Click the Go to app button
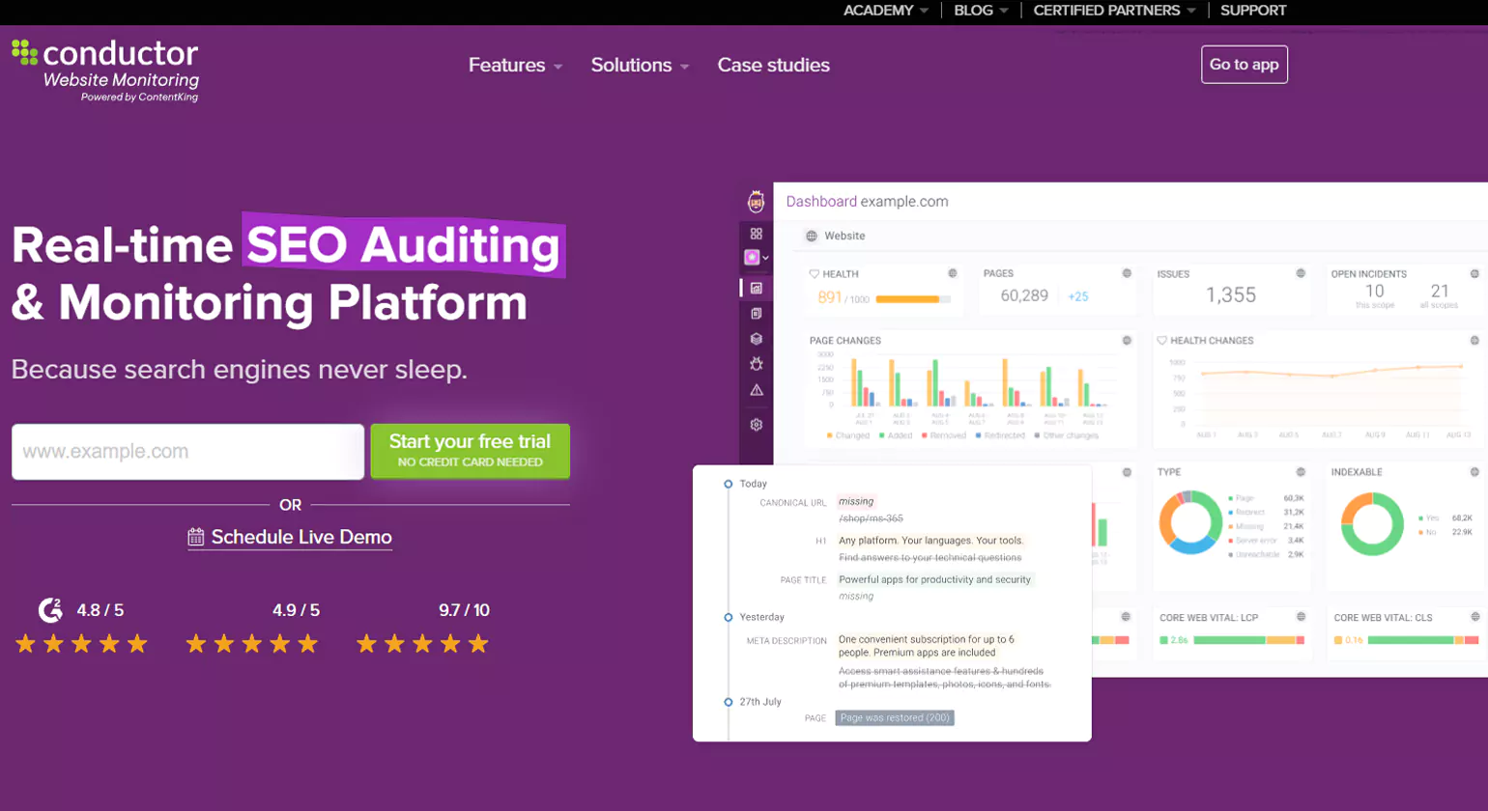The image size is (1488, 811). click(1244, 65)
